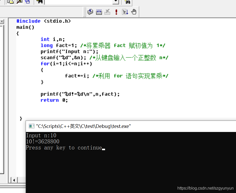The height and width of the screenshot is (193, 236).
Task: Insert a breakpoint using the hand icon
Action: tap(134, 12)
